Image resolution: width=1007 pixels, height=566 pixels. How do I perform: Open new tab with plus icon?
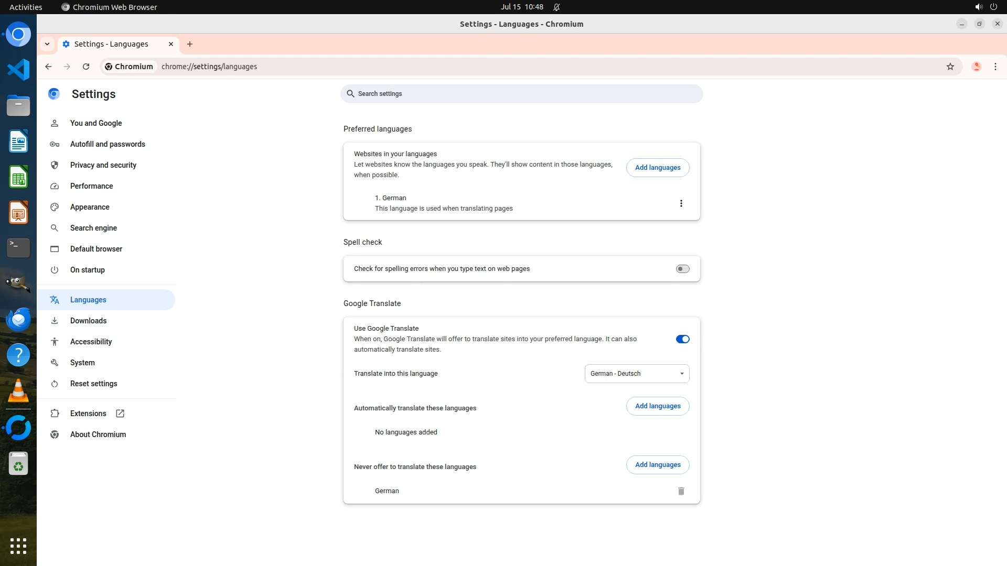click(x=190, y=44)
